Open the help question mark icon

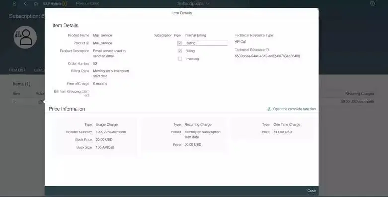pyautogui.click(x=373, y=3)
